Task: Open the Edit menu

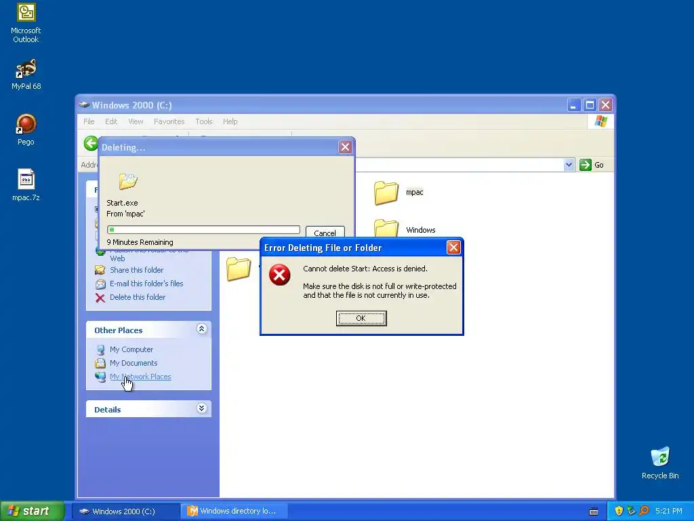Action: tap(111, 121)
